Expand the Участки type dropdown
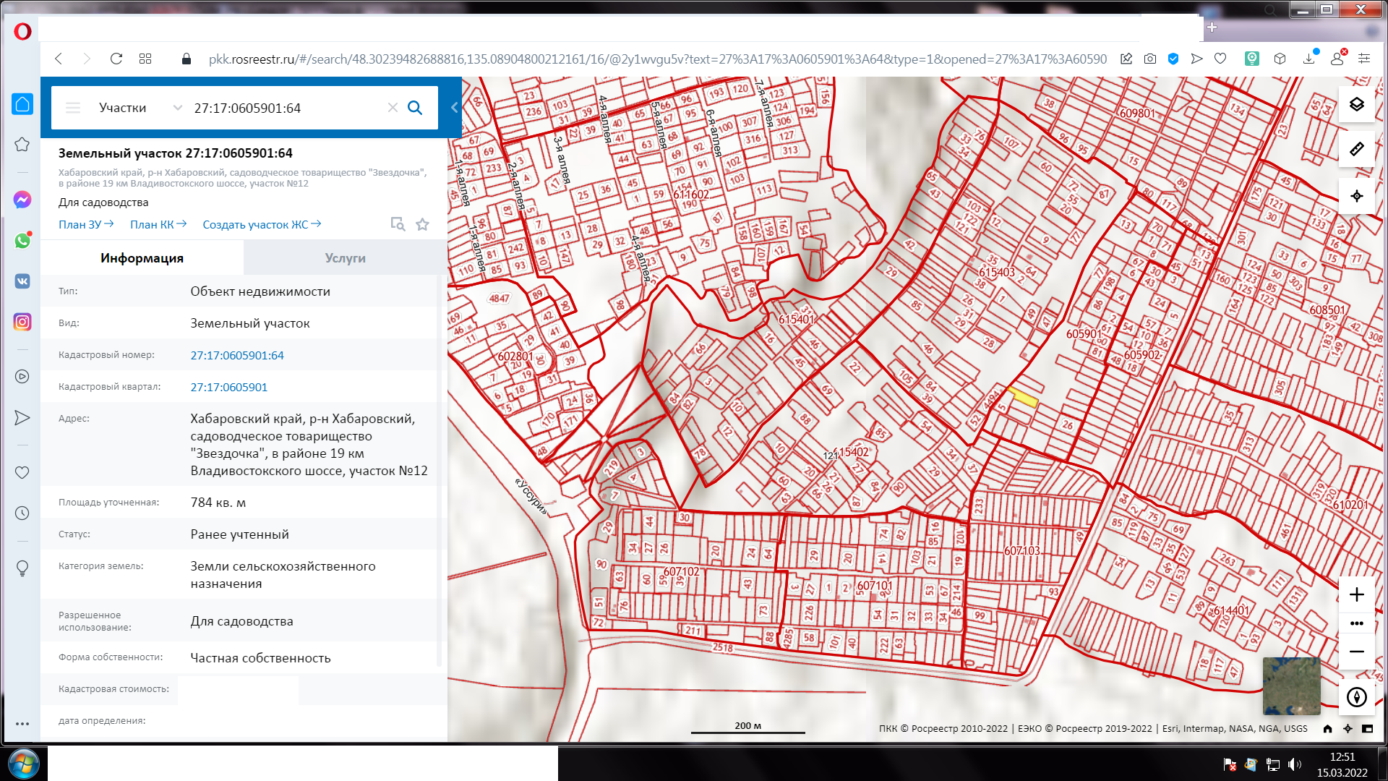Viewport: 1388px width, 781px height. (x=177, y=108)
